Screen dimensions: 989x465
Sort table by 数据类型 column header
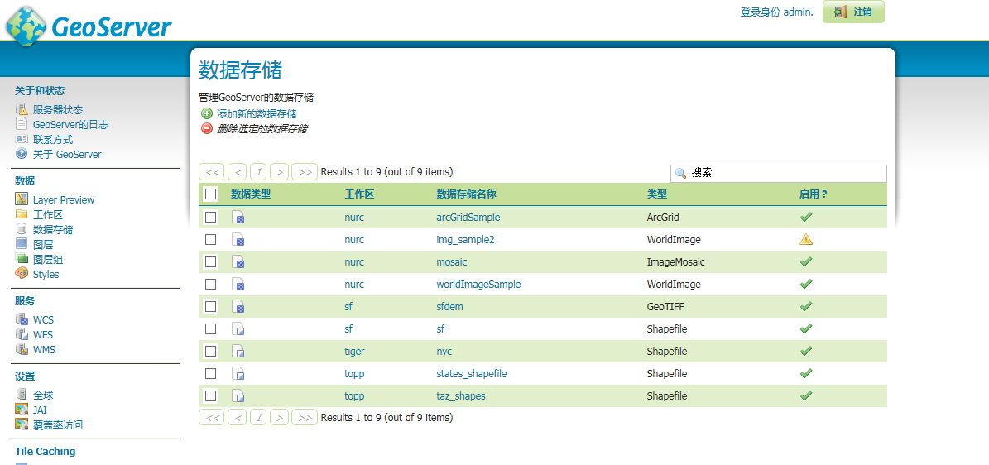tap(251, 194)
